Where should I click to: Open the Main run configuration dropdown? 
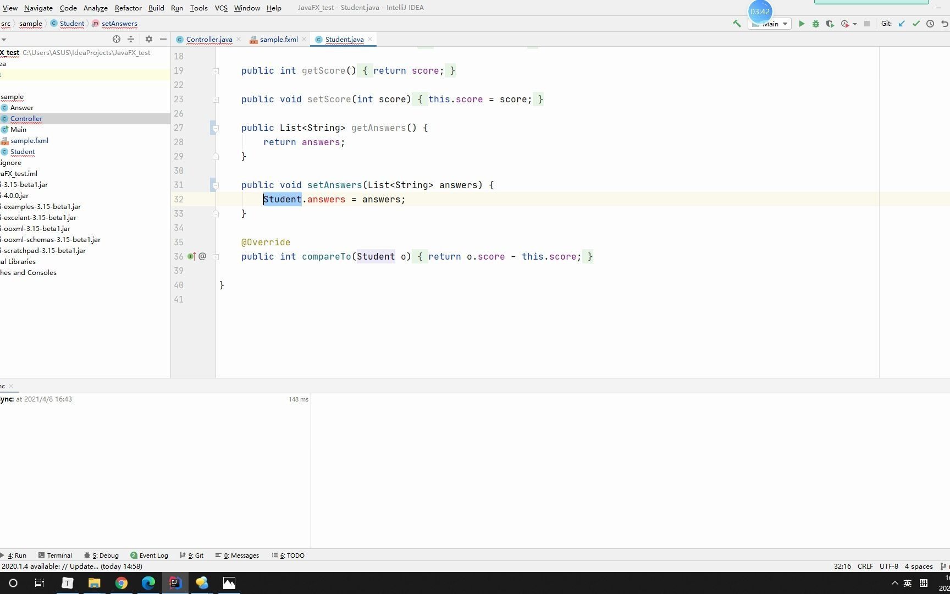[x=770, y=24]
